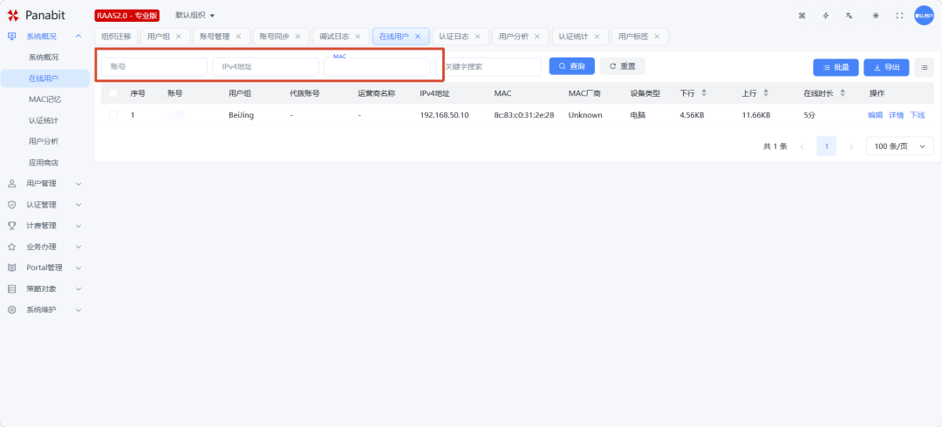
Task: Open the 默认用户 avatar menu
Action: (924, 16)
